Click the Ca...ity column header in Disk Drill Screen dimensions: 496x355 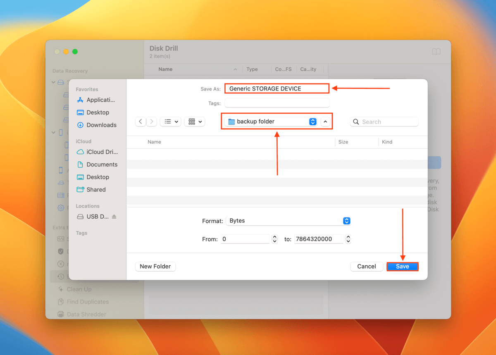click(x=308, y=69)
